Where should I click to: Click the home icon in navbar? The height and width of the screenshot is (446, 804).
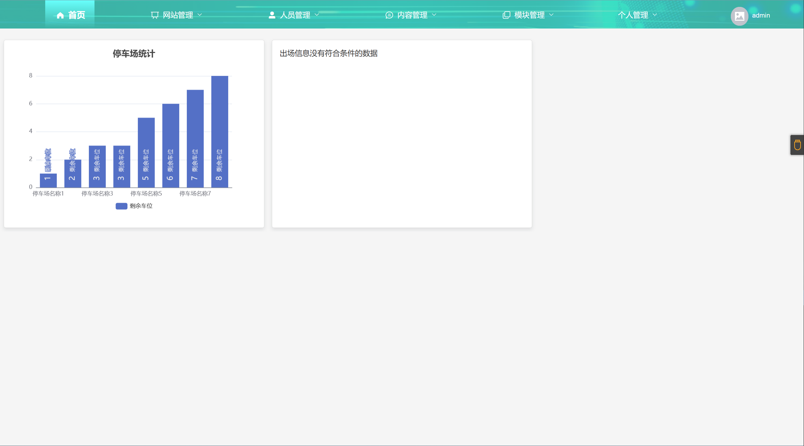pos(60,15)
